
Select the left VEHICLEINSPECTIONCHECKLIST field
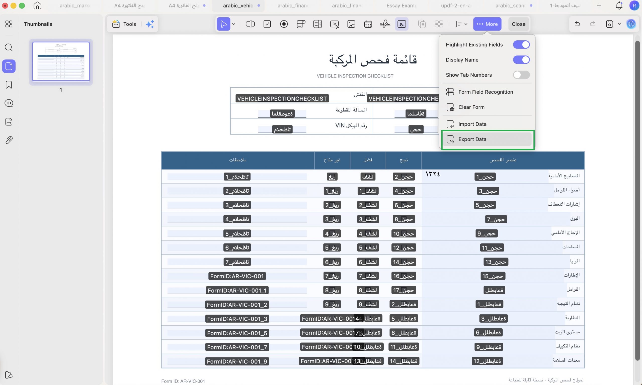point(282,98)
